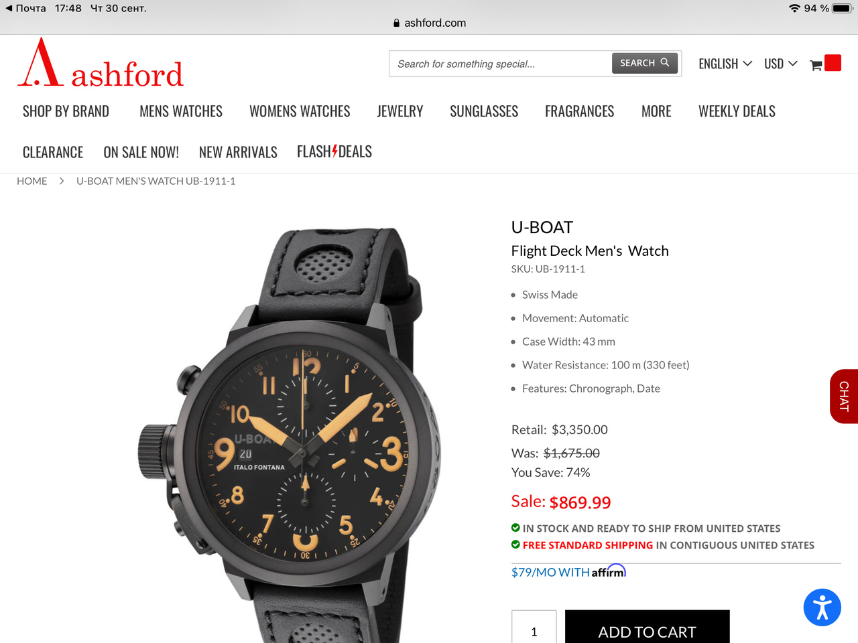Open the accessibility widget button
This screenshot has width=858, height=643.
pyautogui.click(x=822, y=608)
